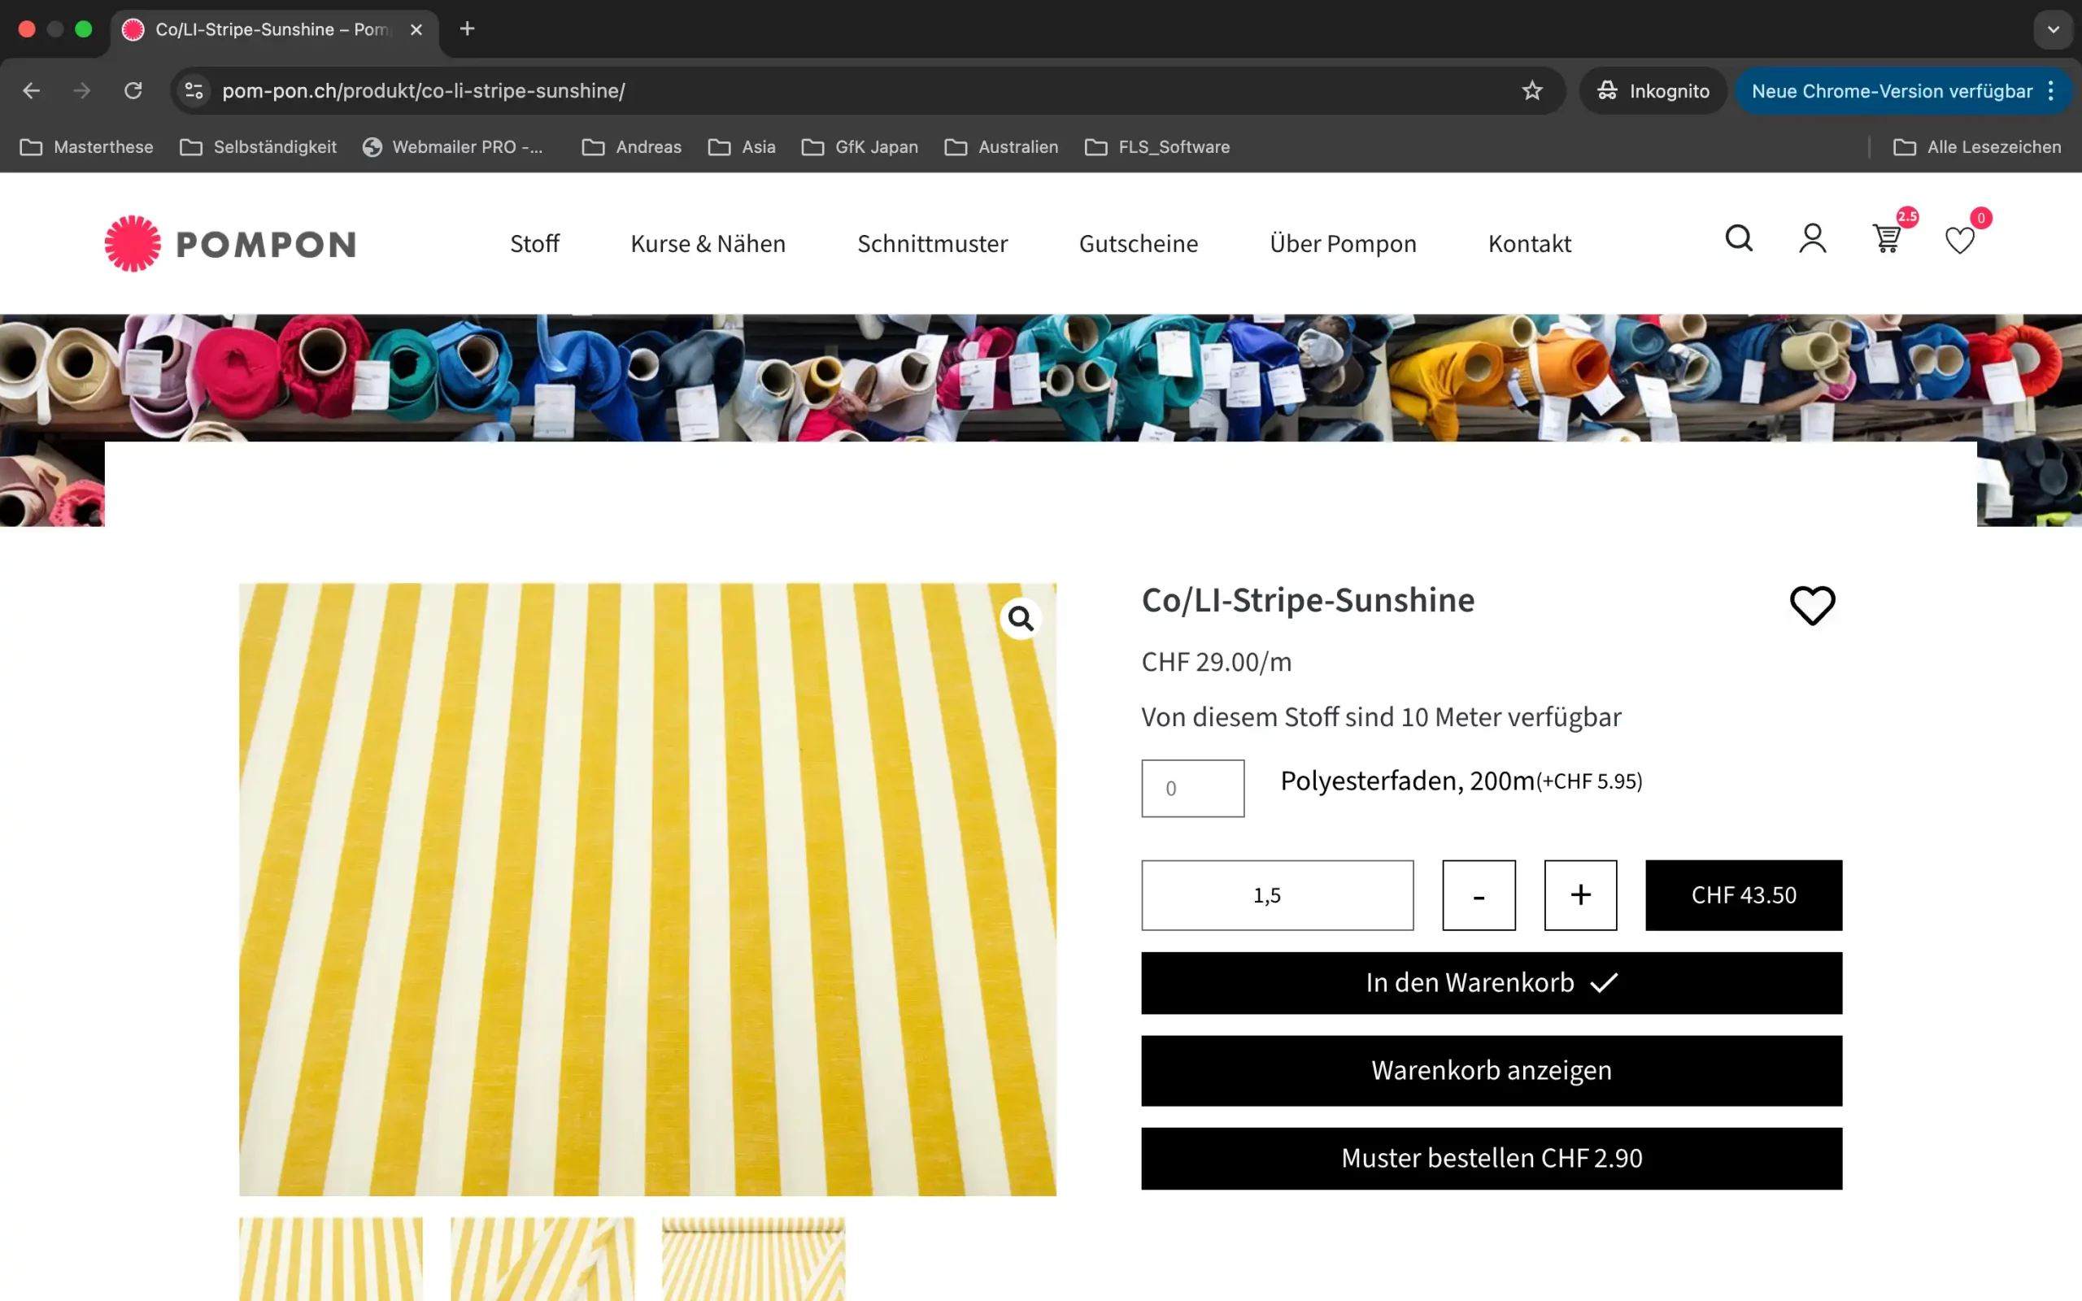The image size is (2082, 1301).
Task: Open the Chrome three-dot menu
Action: click(2051, 90)
